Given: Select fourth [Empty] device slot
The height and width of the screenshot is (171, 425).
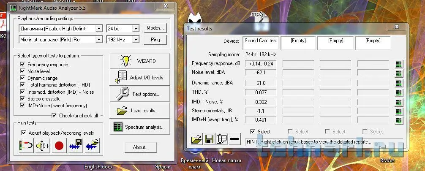Looking at the screenshot, I should (x=373, y=43).
